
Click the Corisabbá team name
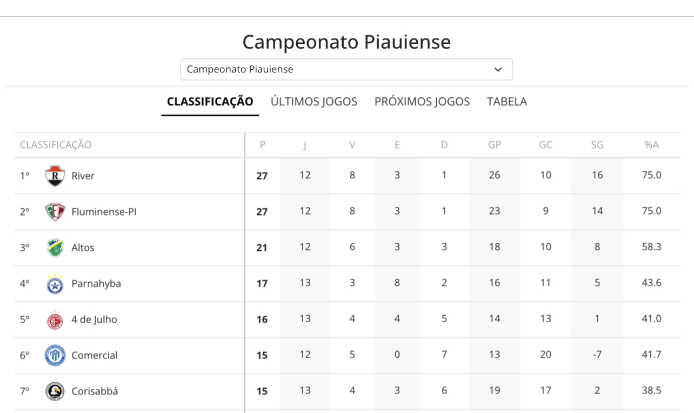pos(95,391)
